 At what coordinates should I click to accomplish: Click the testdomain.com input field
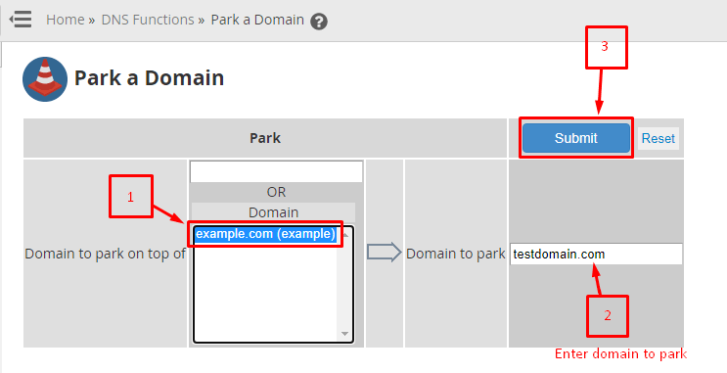[x=596, y=254]
